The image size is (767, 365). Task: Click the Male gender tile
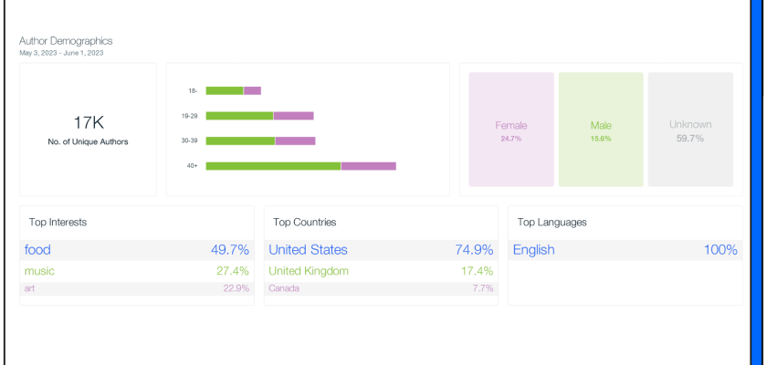click(x=600, y=130)
